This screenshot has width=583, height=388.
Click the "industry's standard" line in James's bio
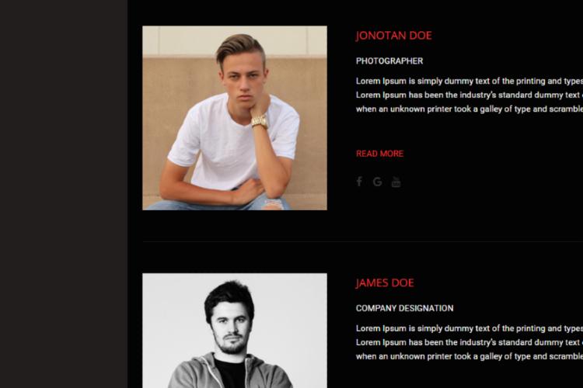(x=470, y=342)
